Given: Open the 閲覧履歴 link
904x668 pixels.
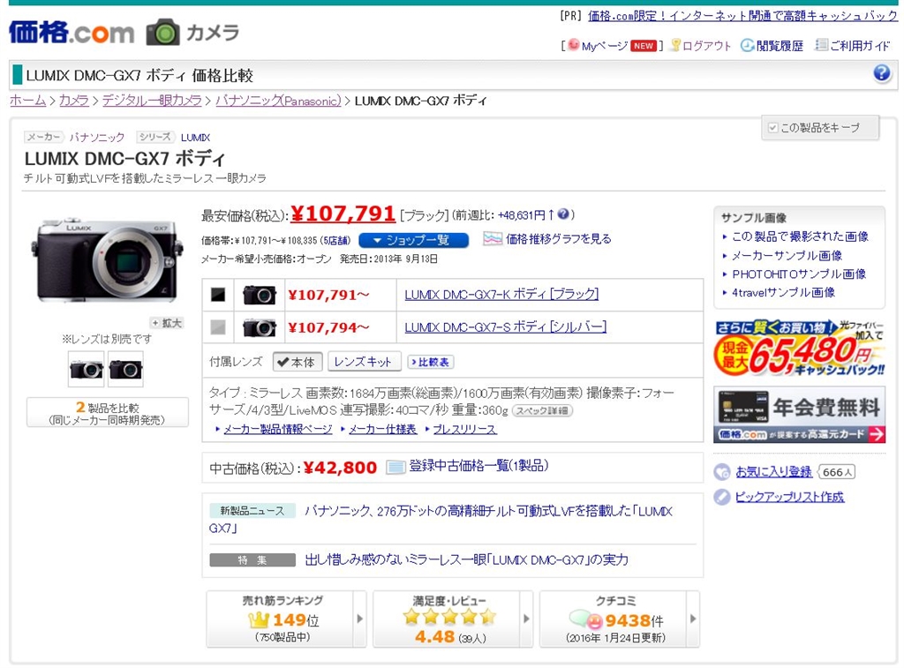Looking at the screenshot, I should [x=780, y=46].
